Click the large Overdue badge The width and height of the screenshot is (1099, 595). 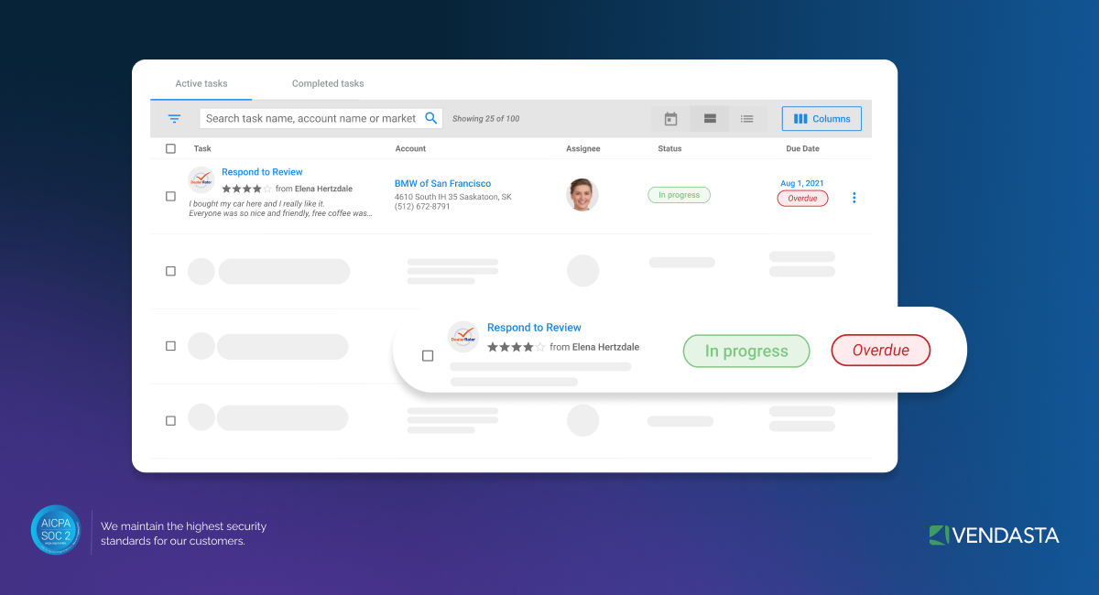pyautogui.click(x=880, y=351)
